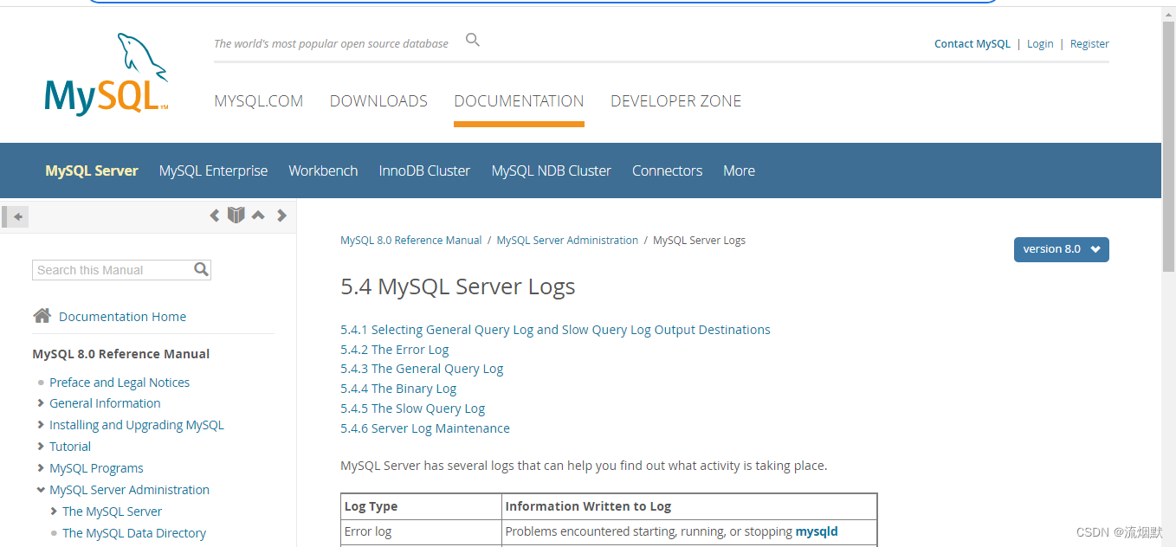Expand General Information tree node
The width and height of the screenshot is (1176, 547).
(x=41, y=403)
